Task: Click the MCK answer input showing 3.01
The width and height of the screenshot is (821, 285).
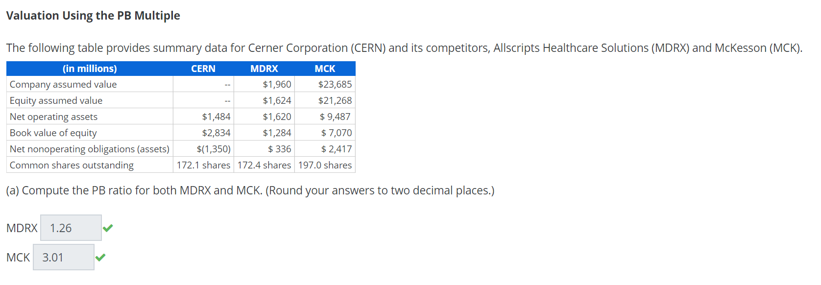Action: pos(63,256)
